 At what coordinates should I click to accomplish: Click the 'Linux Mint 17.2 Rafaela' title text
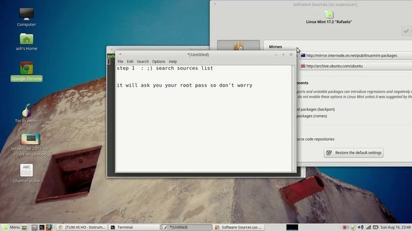tap(329, 22)
